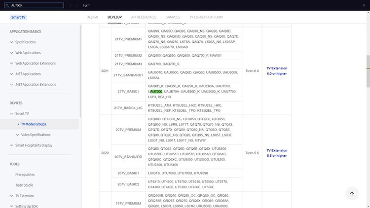Go to next search match arrow

pos(77,5)
